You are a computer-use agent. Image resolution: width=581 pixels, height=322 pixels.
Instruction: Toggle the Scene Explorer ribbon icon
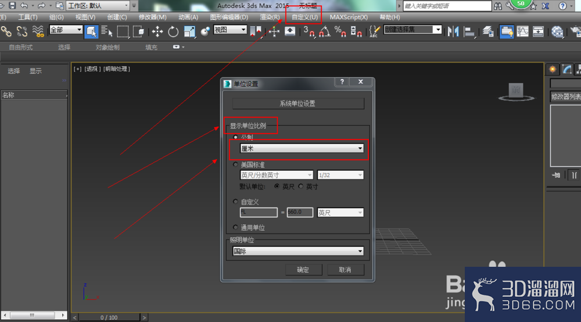507,31
